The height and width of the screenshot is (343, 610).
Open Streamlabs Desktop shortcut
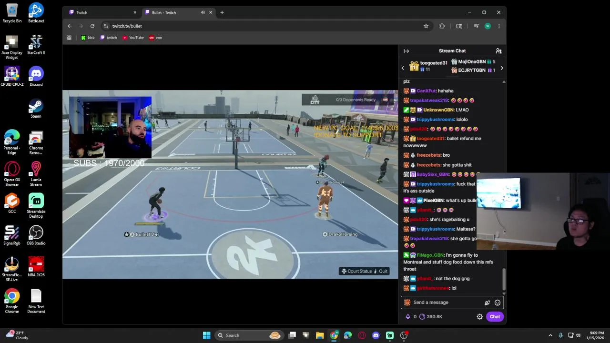(x=36, y=206)
